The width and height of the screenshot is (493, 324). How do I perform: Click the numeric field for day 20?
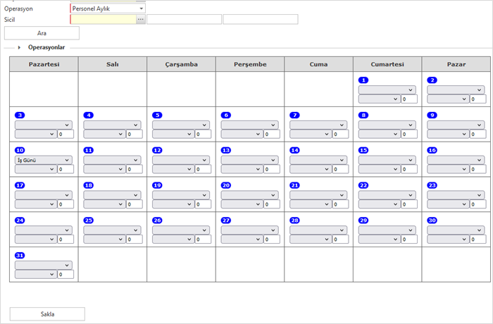click(270, 204)
